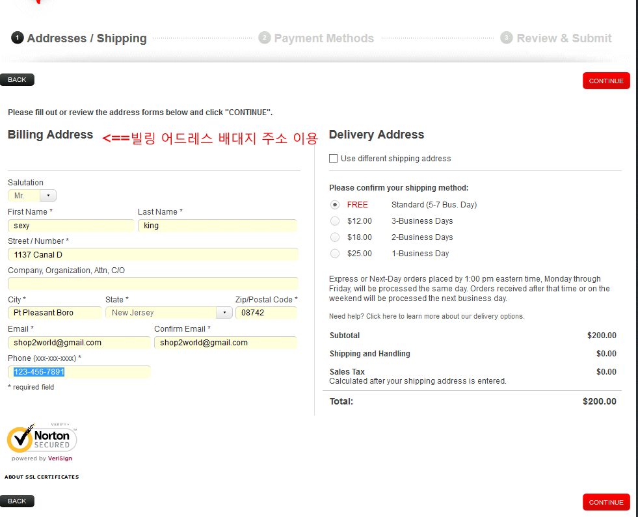Open About SSL Certificates link
This screenshot has height=517, width=638.
click(x=42, y=477)
